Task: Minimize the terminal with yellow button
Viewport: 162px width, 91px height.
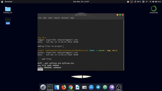Action: coord(117,15)
